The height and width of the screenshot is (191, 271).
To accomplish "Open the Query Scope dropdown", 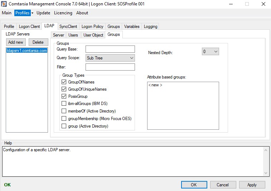I will (110, 58).
